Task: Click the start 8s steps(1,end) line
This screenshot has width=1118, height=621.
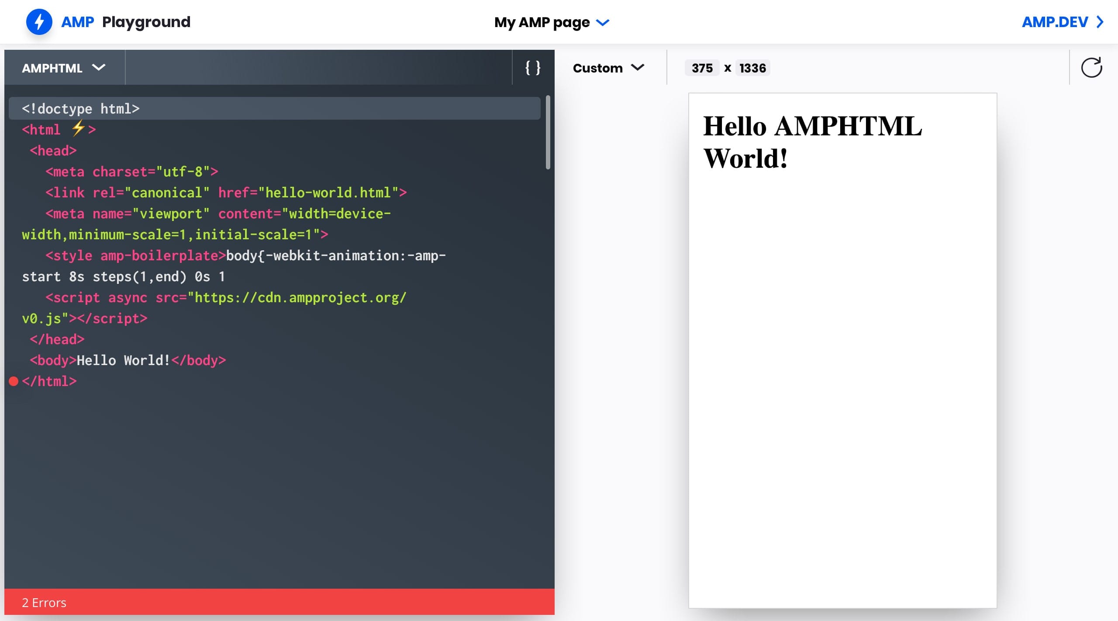Action: 124,276
